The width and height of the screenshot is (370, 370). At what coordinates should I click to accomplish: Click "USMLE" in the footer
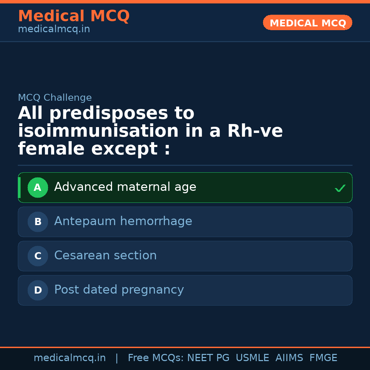point(252,358)
